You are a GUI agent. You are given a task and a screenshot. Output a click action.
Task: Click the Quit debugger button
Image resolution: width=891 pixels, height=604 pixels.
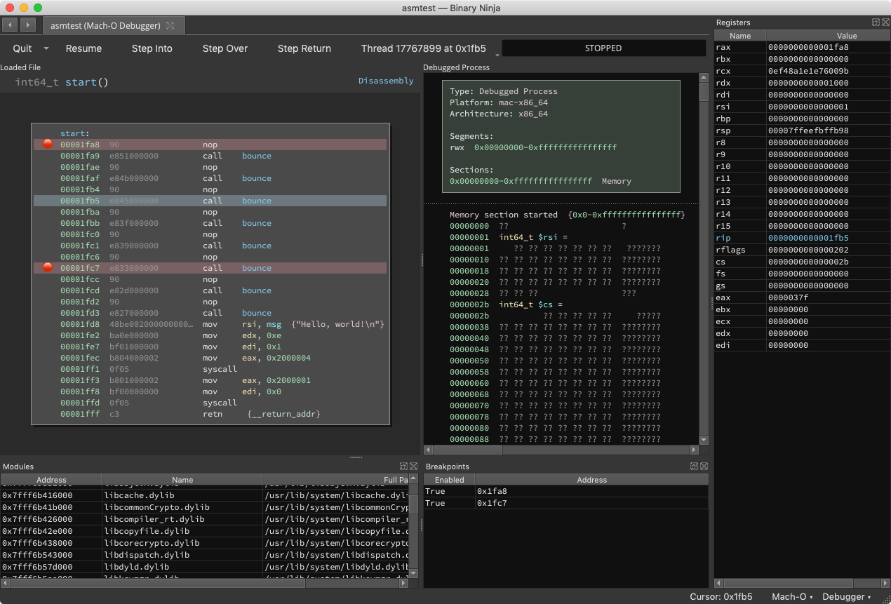point(22,48)
